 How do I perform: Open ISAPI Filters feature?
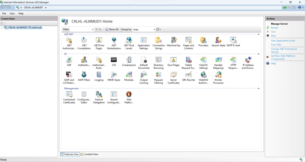84,76
